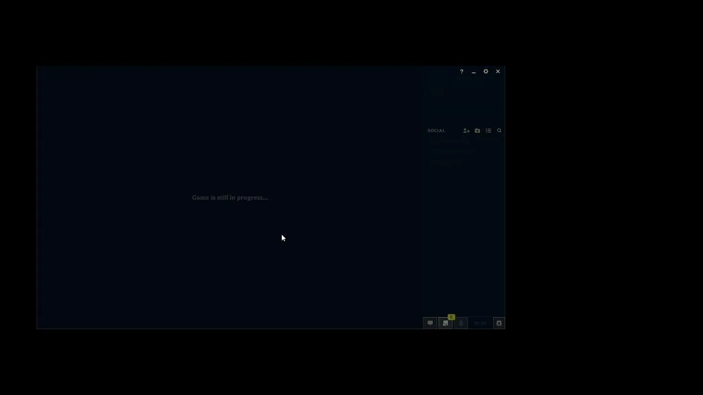This screenshot has width=703, height=395.
Task: Open the help question mark icon
Action: point(461,71)
